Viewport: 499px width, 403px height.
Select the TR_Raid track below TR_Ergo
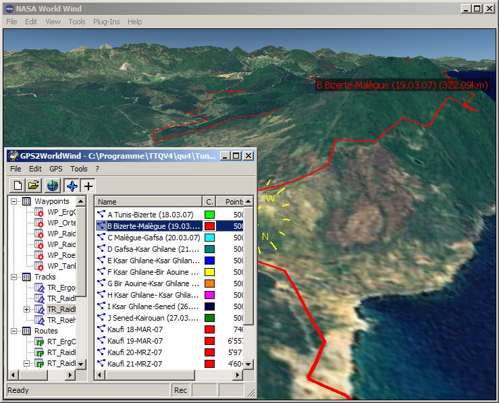tap(61, 298)
